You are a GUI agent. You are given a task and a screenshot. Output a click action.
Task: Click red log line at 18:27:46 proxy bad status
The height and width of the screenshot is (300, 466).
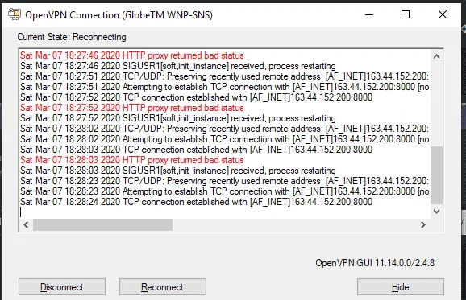click(x=132, y=55)
